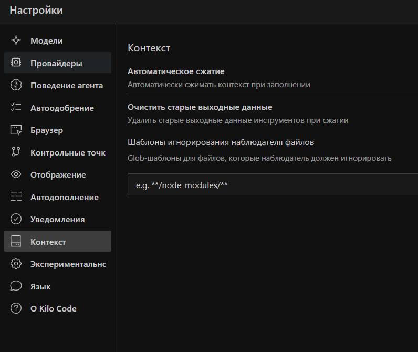The width and height of the screenshot is (418, 352).
Task: Click the sparkle icon beside Модели
Action: (x=16, y=41)
